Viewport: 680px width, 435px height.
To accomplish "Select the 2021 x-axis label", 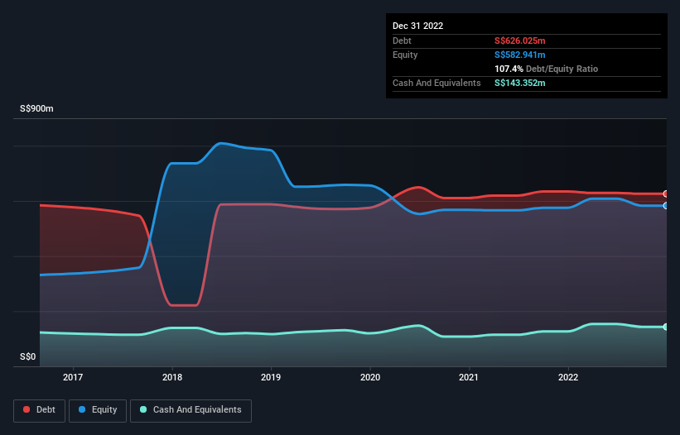I will [x=470, y=377].
